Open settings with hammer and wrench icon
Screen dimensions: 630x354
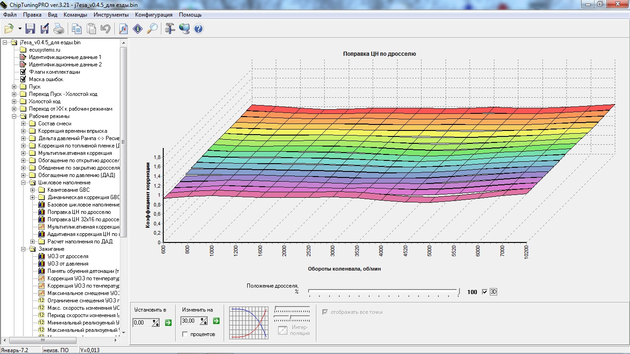coord(170,29)
